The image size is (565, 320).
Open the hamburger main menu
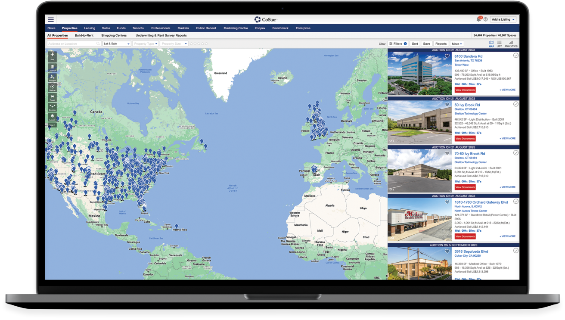point(51,19)
